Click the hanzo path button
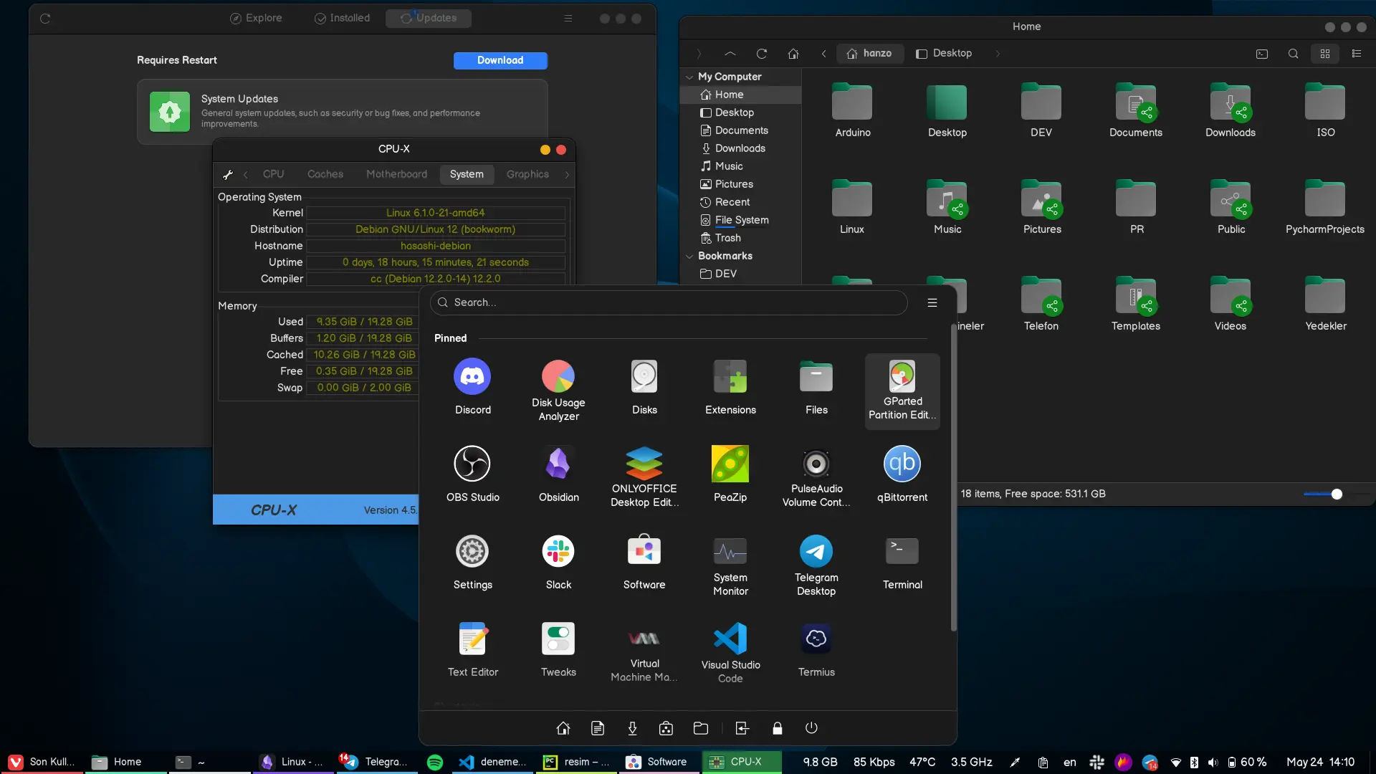 [869, 54]
